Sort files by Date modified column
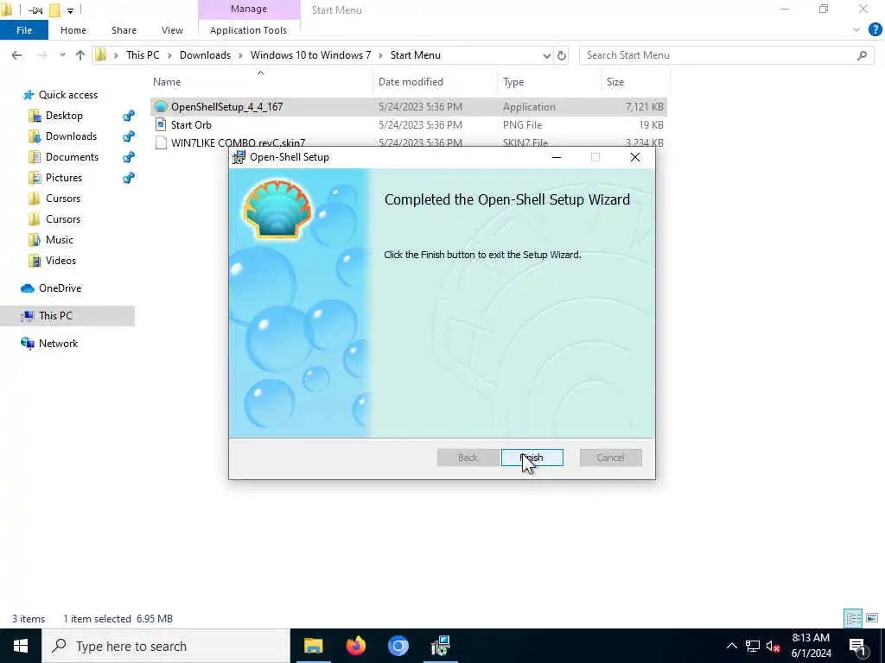The height and width of the screenshot is (663, 885). 411,82
